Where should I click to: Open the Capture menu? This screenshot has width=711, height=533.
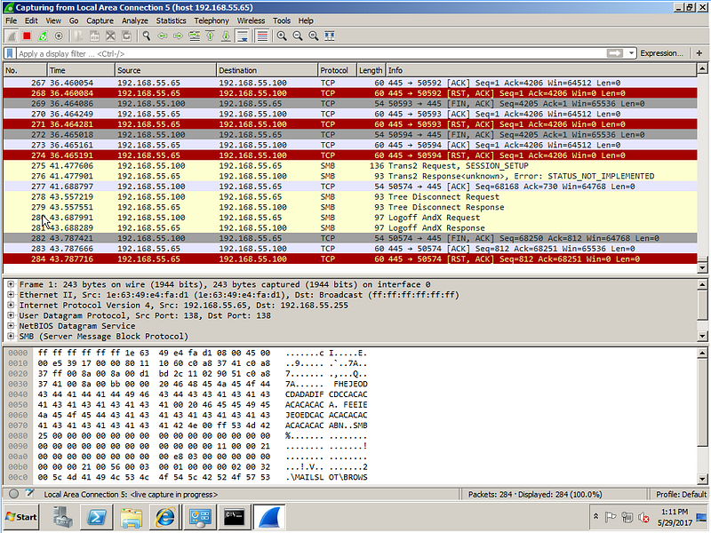[x=100, y=20]
